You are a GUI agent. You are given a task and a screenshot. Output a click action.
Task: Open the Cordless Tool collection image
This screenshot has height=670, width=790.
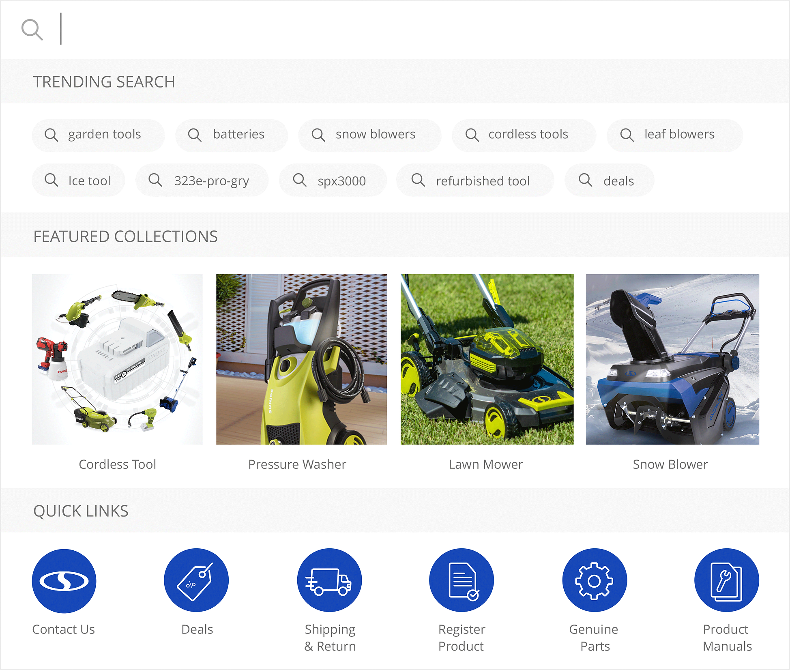point(117,359)
